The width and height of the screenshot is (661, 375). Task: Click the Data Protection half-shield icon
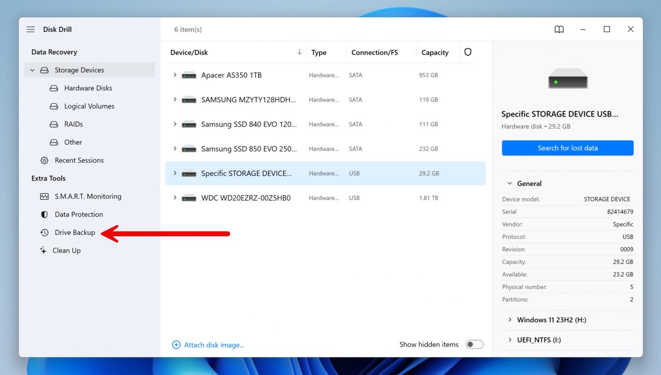[x=44, y=214]
